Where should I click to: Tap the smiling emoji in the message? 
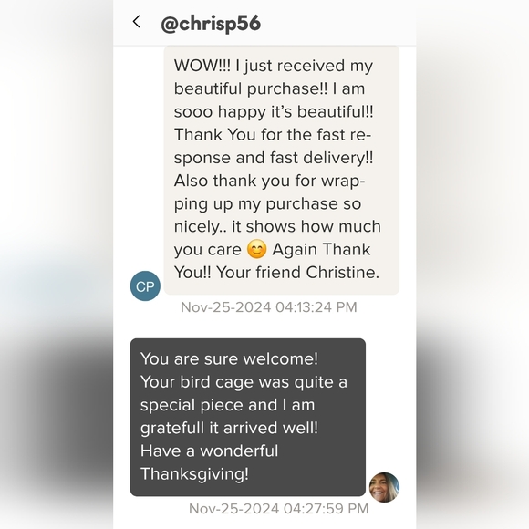coord(256,250)
